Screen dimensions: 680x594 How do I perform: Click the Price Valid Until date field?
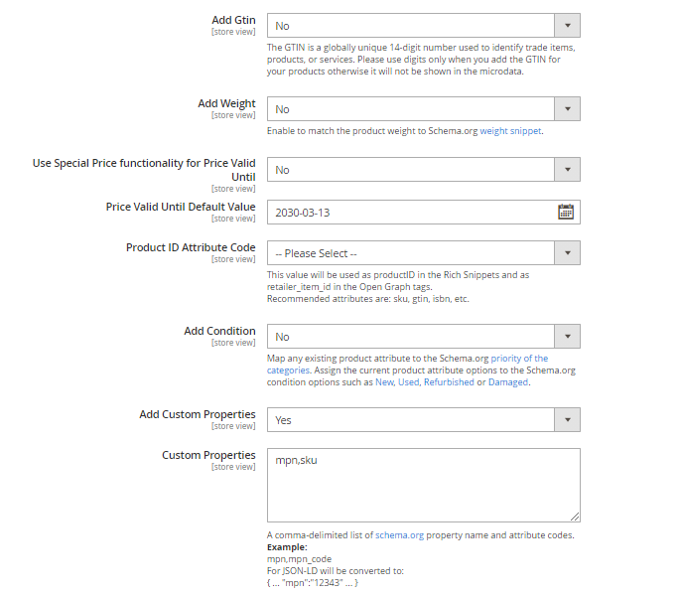[409, 212]
